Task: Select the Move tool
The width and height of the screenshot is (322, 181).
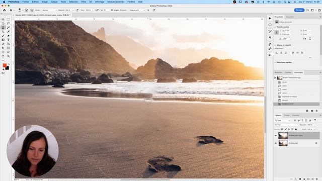Action: (3, 19)
